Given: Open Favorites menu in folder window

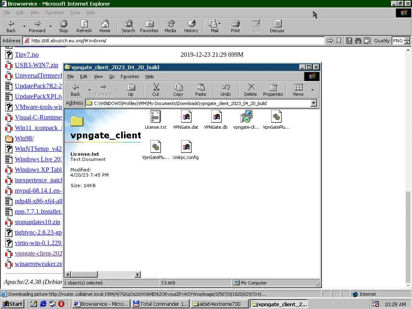Looking at the screenshot, I should pos(130,76).
